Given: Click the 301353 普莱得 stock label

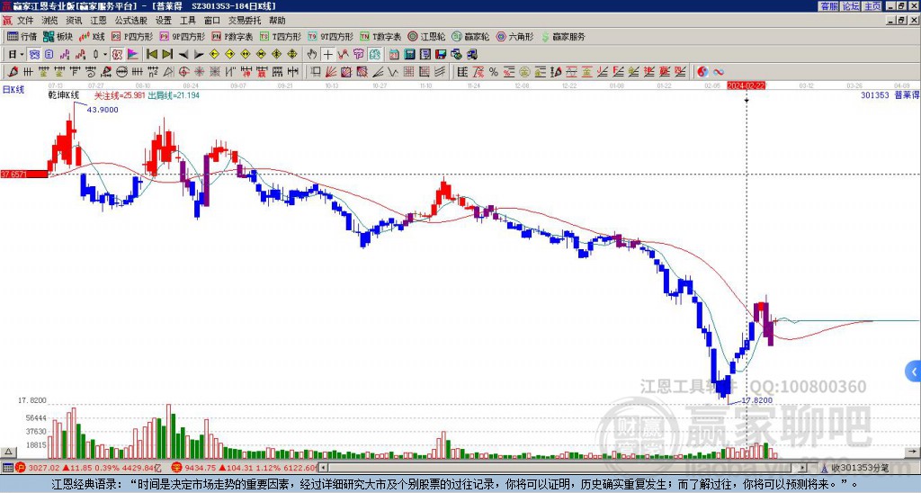Looking at the screenshot, I should pyautogui.click(x=890, y=94).
